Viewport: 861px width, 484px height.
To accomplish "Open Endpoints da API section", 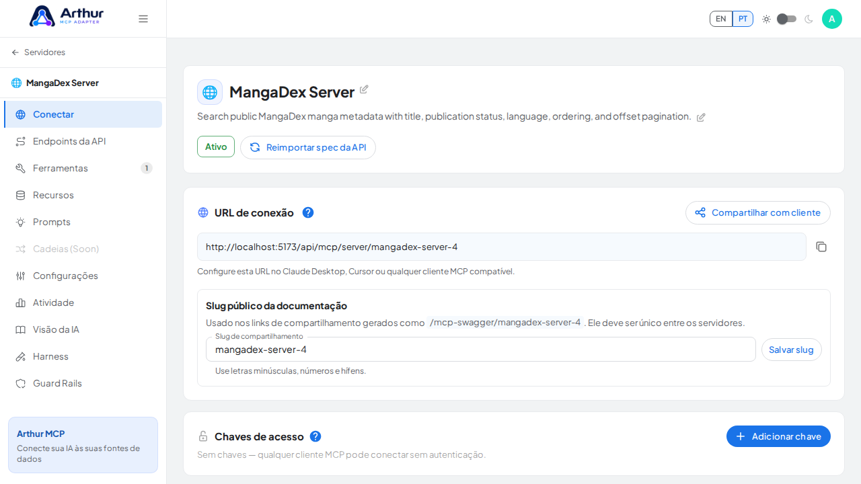I will (83, 141).
